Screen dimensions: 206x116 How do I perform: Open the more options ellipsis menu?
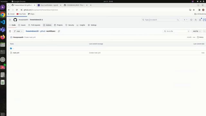tap(204, 31)
